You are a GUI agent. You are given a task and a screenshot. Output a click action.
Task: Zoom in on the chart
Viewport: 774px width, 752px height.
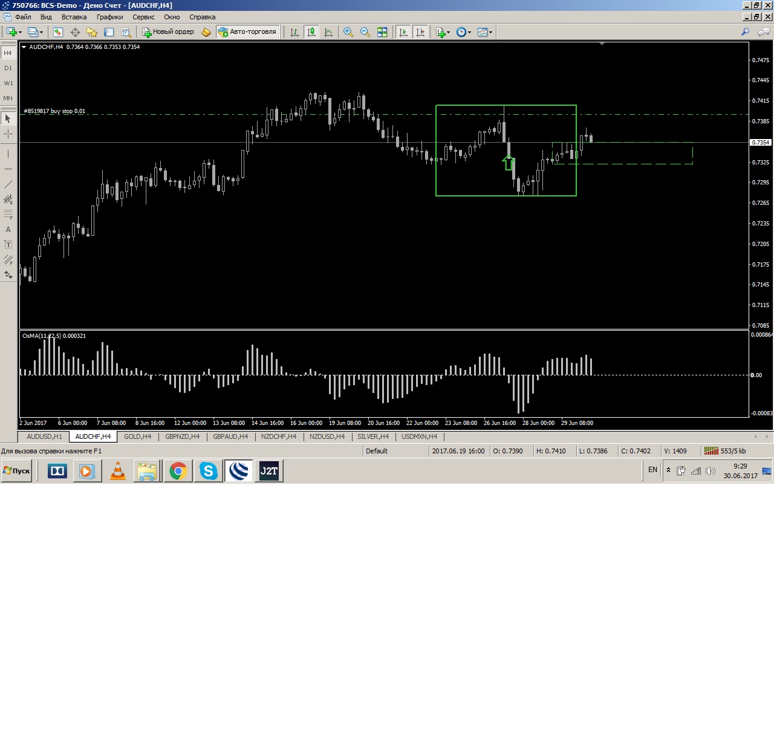(x=348, y=32)
